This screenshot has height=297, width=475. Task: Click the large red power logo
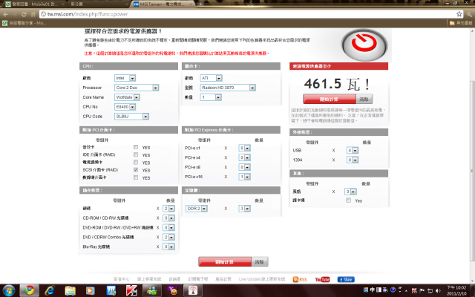[x=364, y=45]
